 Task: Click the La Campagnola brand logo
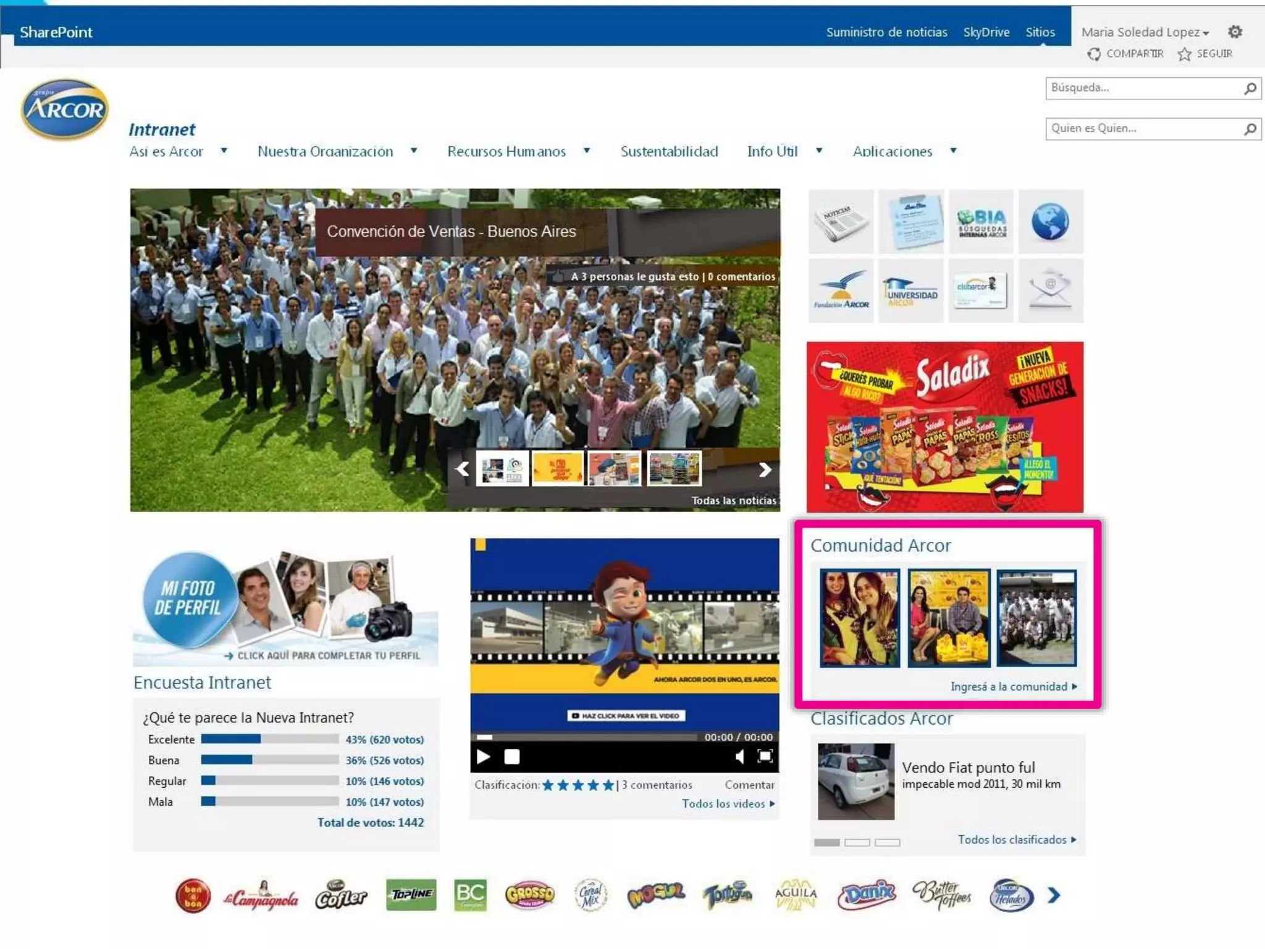coord(261,895)
